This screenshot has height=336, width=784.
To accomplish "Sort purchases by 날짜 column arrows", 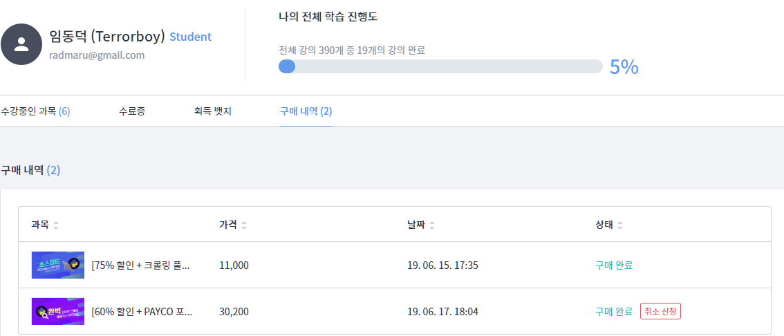I will [432, 225].
